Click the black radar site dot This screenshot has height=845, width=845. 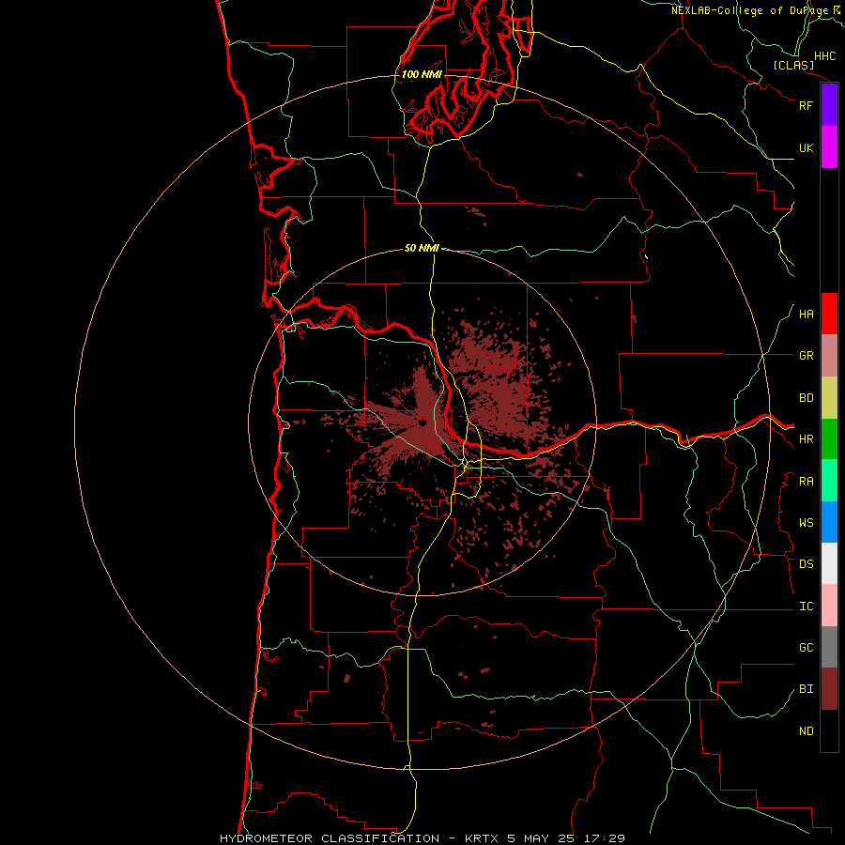(x=422, y=423)
